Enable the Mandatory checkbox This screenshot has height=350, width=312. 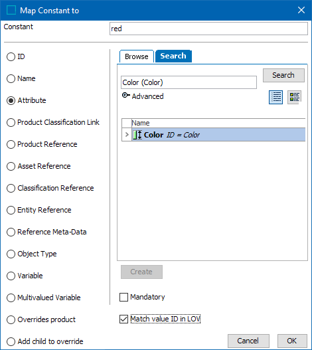point(123,298)
